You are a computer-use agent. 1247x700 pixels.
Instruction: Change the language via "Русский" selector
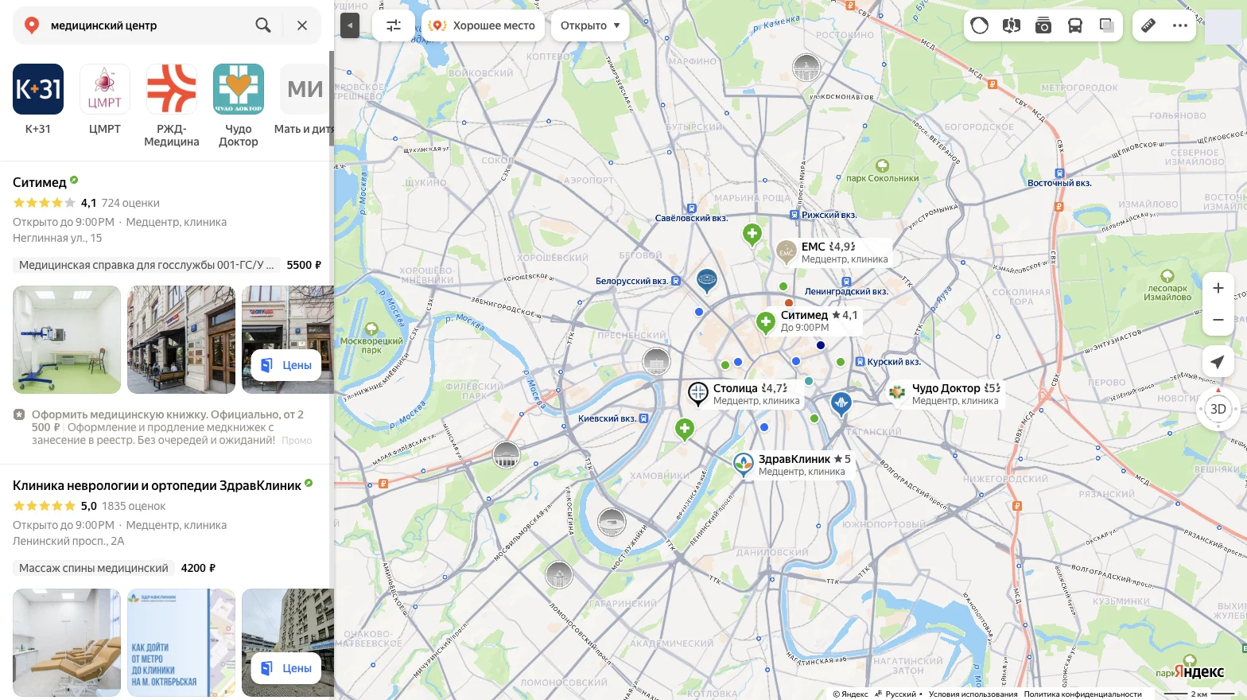click(x=899, y=694)
